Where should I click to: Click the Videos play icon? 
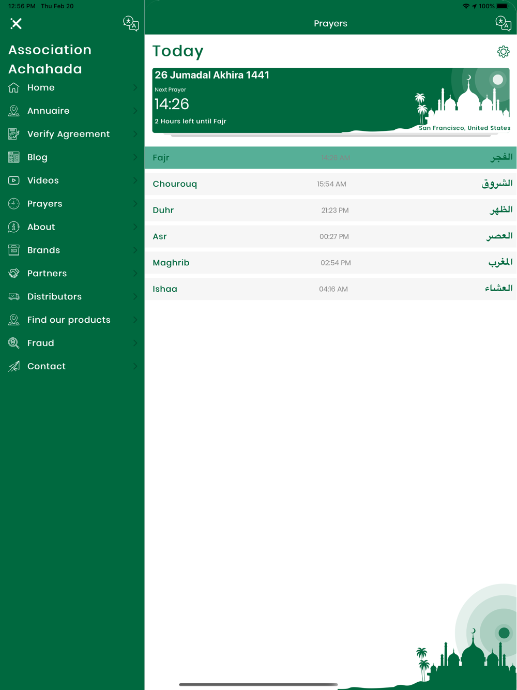coord(14,181)
